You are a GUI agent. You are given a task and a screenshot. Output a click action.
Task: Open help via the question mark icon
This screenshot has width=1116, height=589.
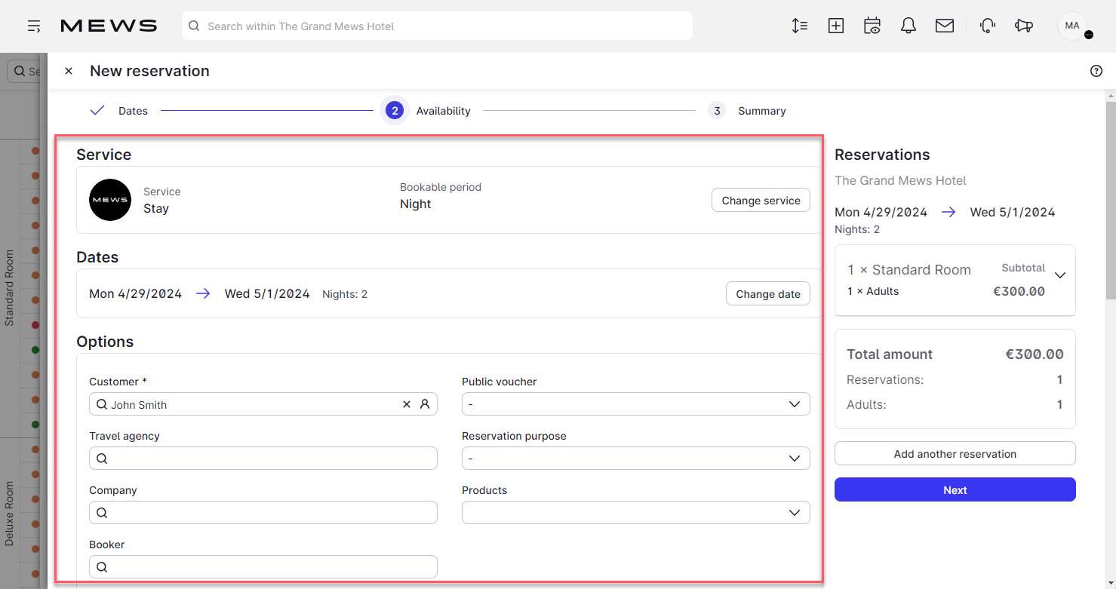click(x=1096, y=70)
